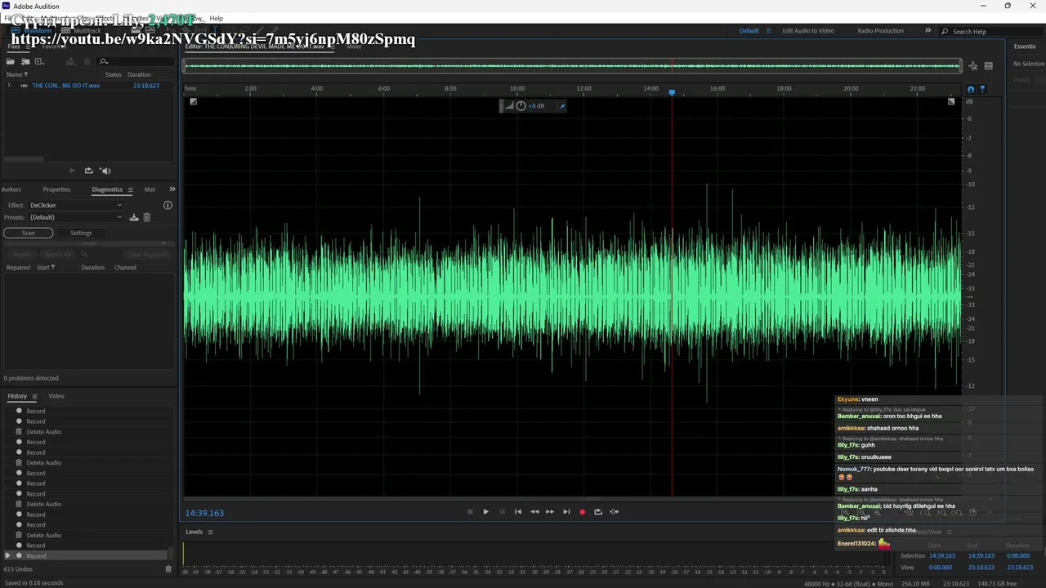
Task: Open the Presets dropdown showing (Default)
Action: pos(75,217)
